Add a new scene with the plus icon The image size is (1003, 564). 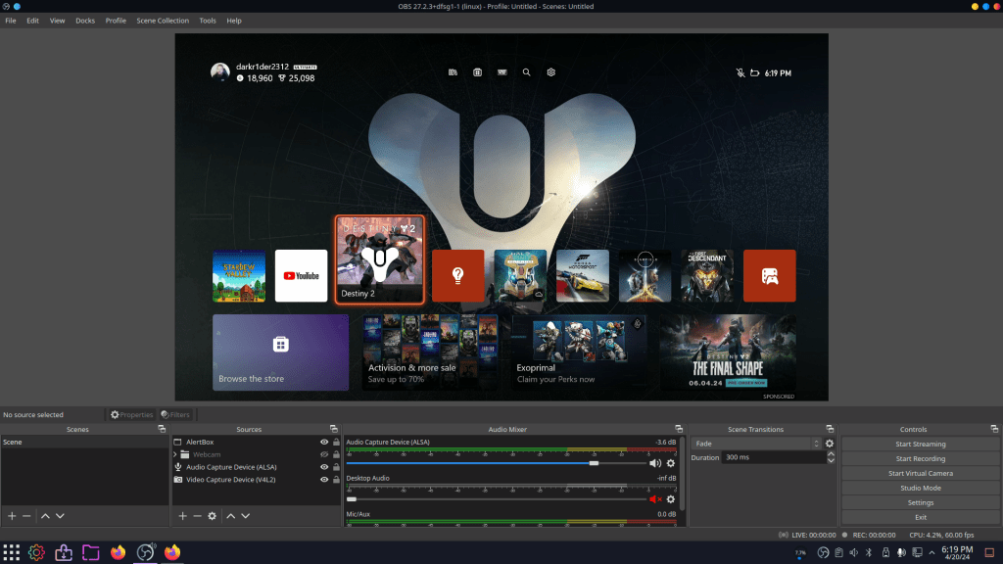pos(10,516)
